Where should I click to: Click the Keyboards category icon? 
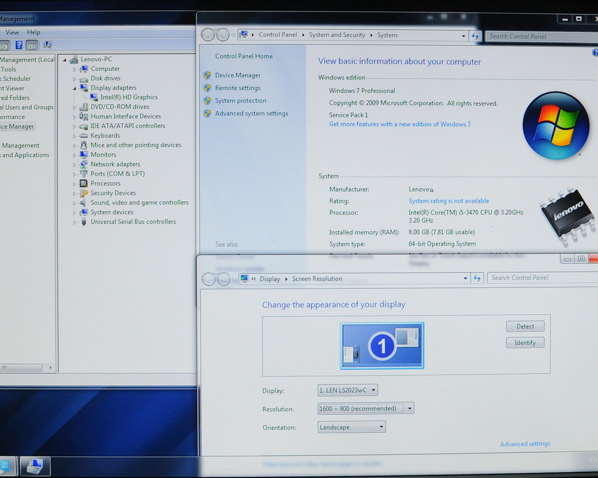(x=84, y=136)
